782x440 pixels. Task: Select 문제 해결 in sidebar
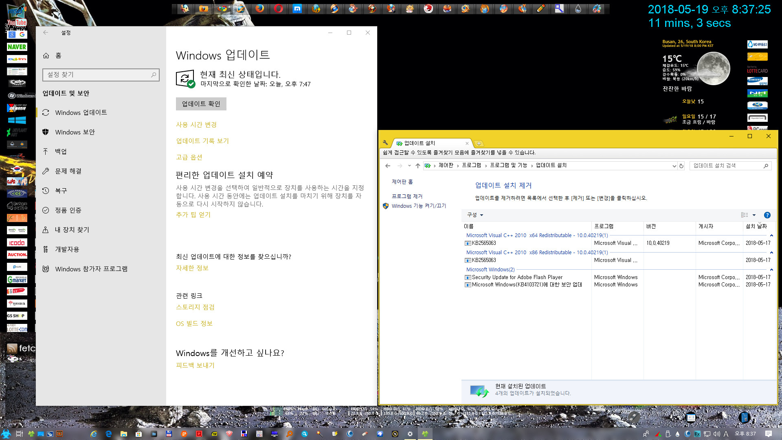click(x=101, y=171)
